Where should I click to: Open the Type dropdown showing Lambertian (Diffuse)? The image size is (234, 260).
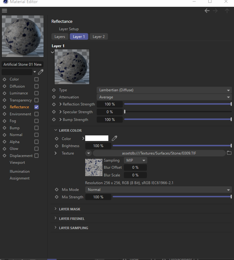tap(164, 90)
